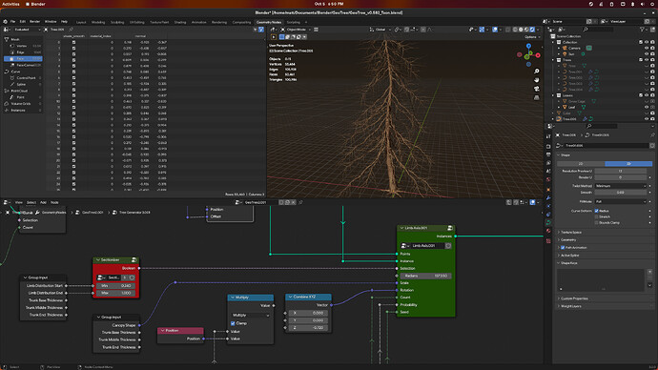
Task: Open the Add menu in node editor
Action: [x=43, y=202]
